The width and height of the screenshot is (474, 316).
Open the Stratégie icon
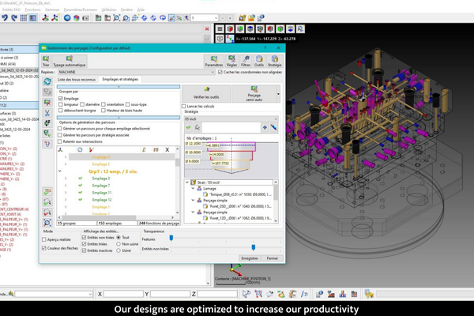274,60
